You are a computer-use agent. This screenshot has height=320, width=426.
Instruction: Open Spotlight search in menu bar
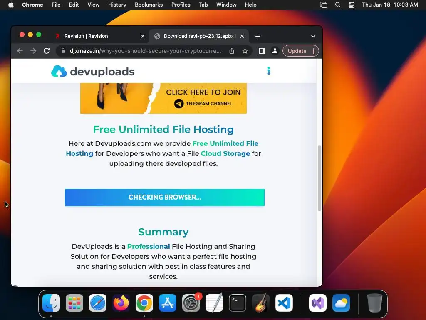(338, 5)
